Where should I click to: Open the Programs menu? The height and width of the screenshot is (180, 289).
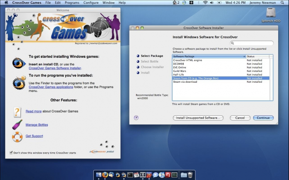click(72, 2)
